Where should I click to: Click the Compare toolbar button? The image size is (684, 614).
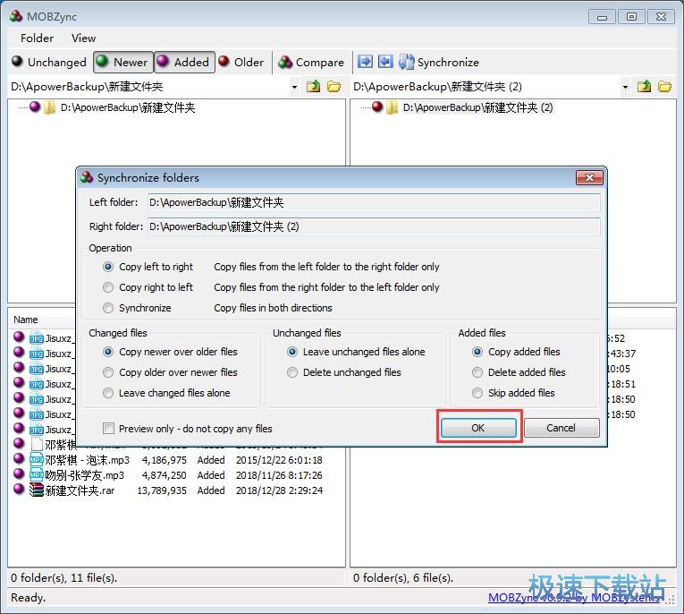pyautogui.click(x=311, y=62)
